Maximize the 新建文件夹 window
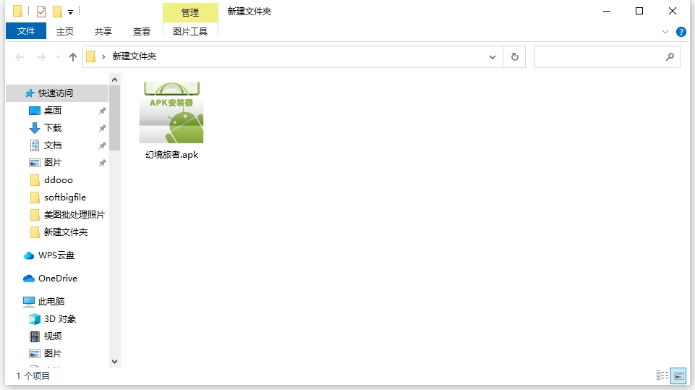Viewport: 695px width, 390px height. [x=639, y=11]
